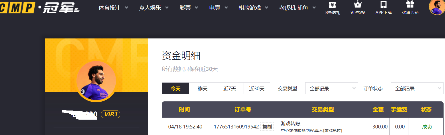Select the 今天 date filter tab
The height and width of the screenshot is (135, 445).
pyautogui.click(x=176, y=89)
